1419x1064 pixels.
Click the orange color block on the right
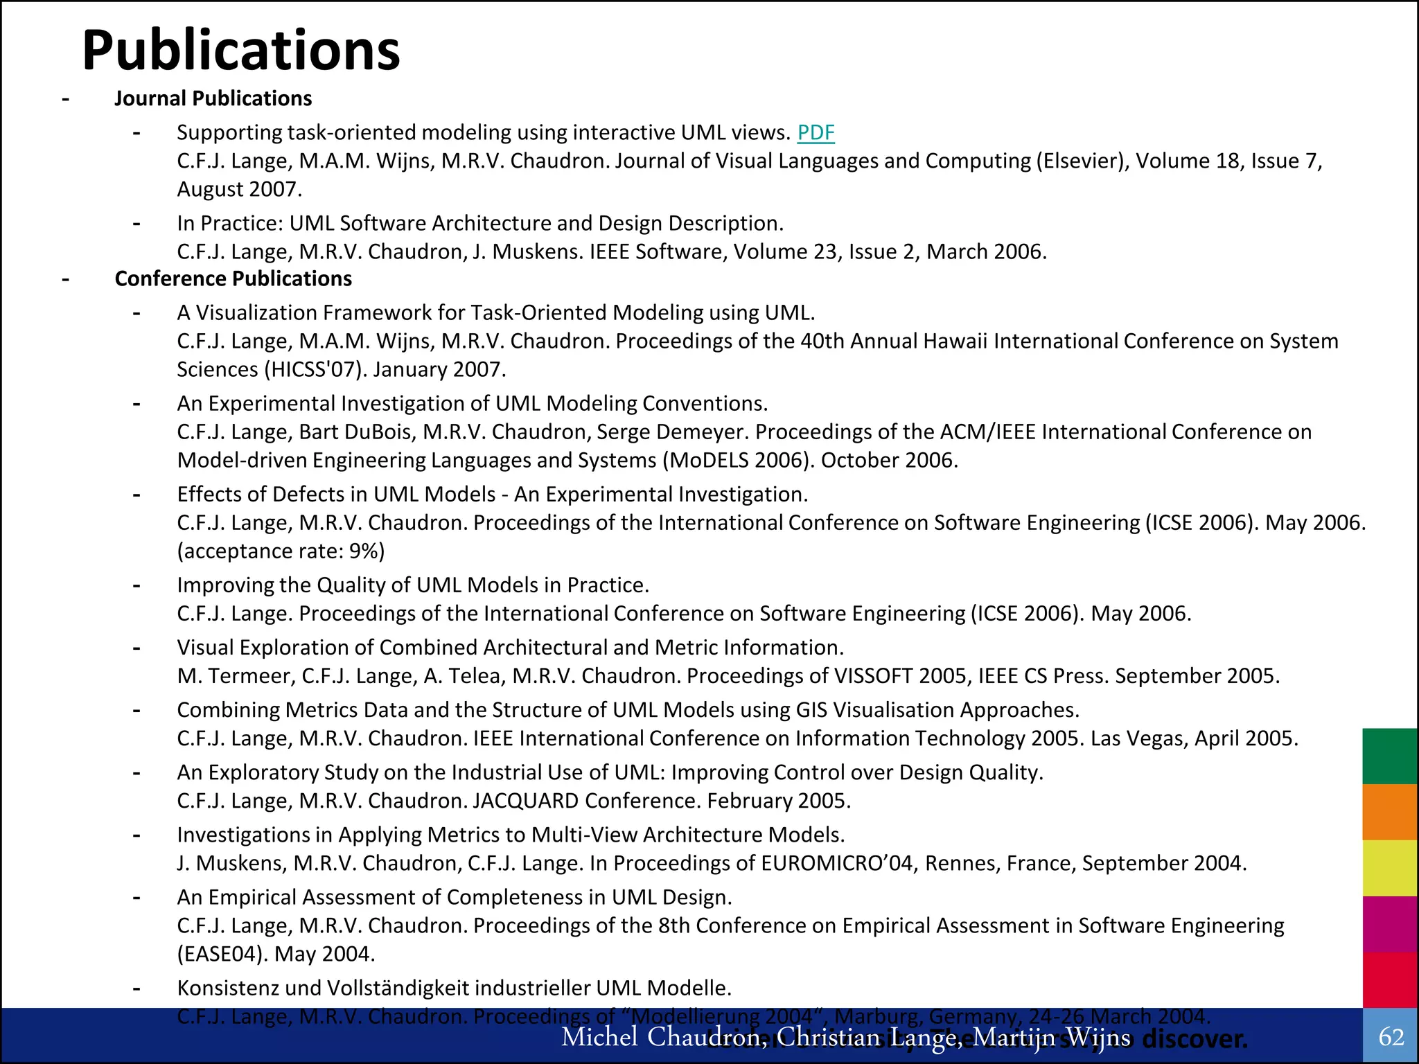pyautogui.click(x=1389, y=812)
